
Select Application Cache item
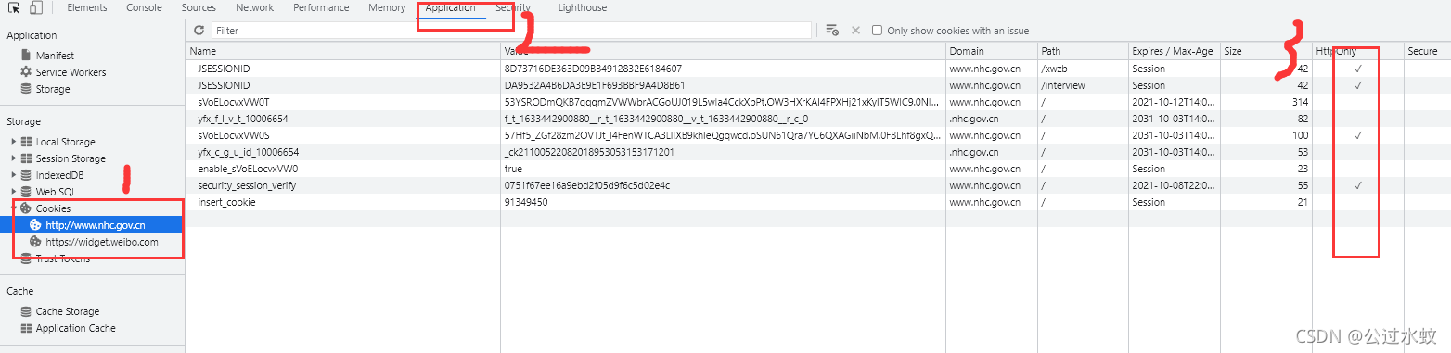[x=75, y=328]
